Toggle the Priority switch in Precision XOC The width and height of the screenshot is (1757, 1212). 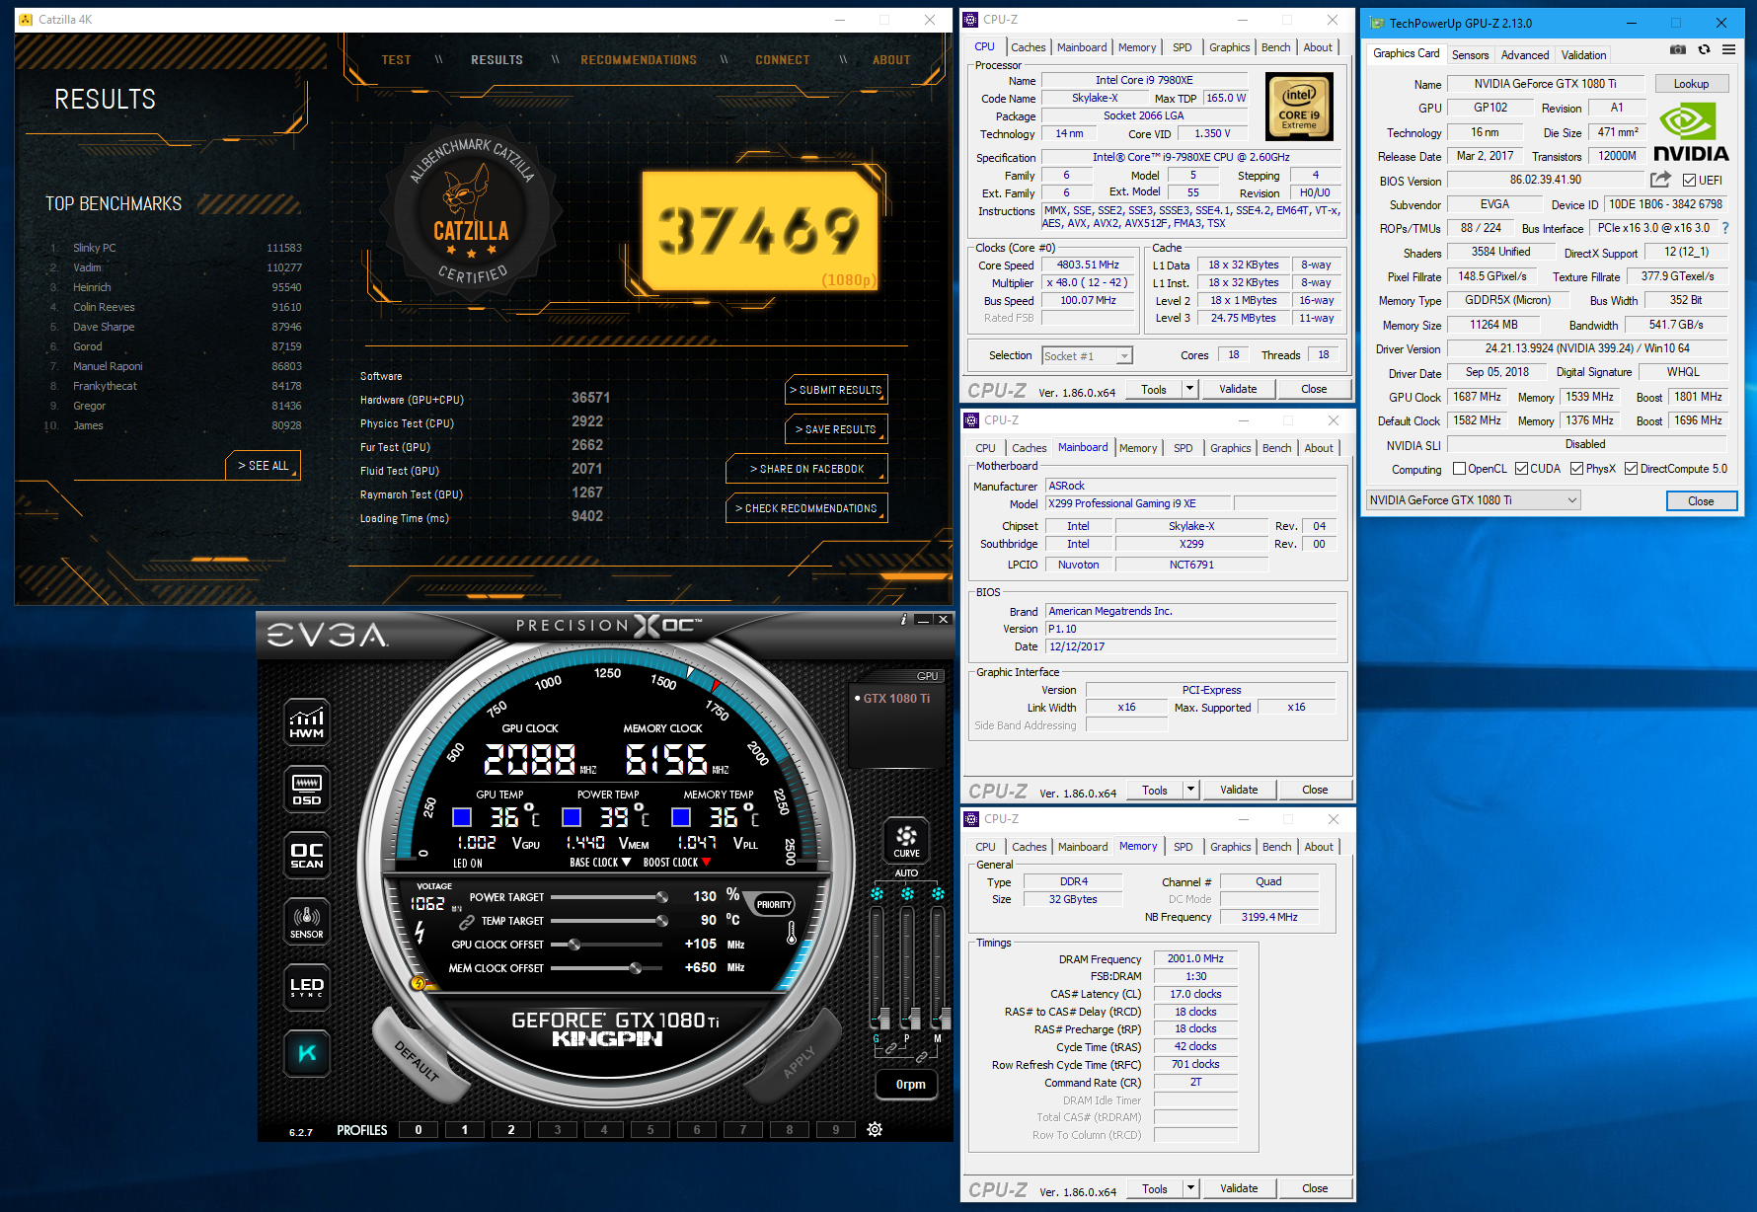click(x=774, y=904)
